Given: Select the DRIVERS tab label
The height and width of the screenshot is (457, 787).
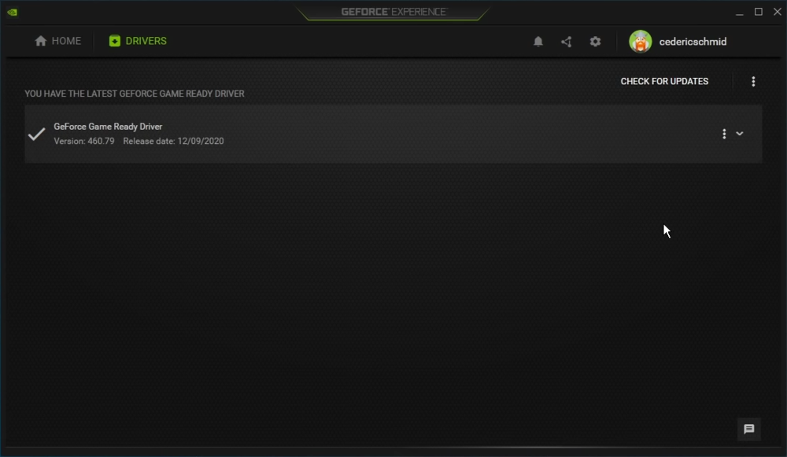Looking at the screenshot, I should 146,41.
